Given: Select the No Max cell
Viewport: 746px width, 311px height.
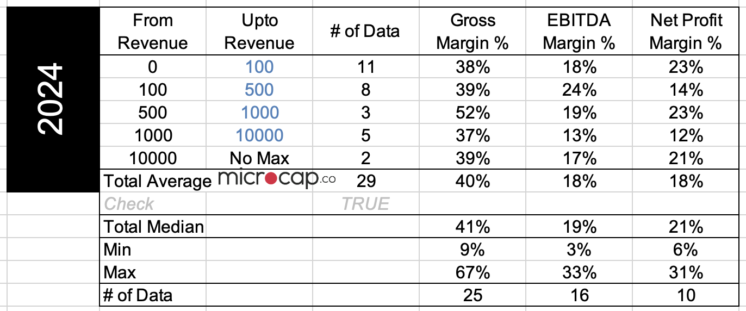Looking at the screenshot, I should click(x=259, y=158).
